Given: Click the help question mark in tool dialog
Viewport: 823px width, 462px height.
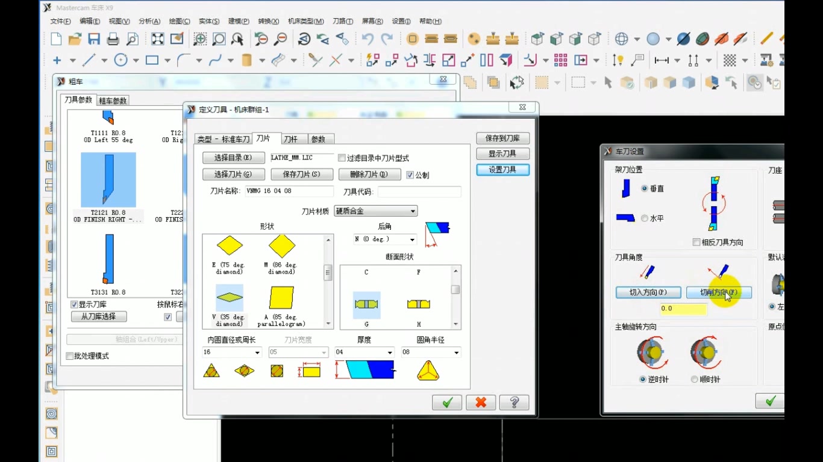Looking at the screenshot, I should coord(515,402).
